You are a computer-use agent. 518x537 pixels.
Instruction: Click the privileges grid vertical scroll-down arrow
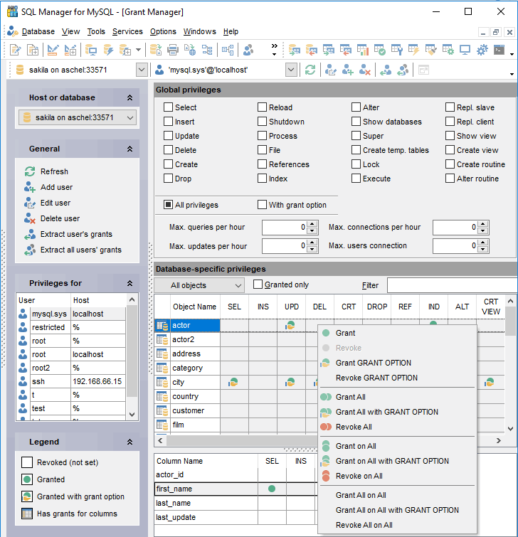[510, 428]
